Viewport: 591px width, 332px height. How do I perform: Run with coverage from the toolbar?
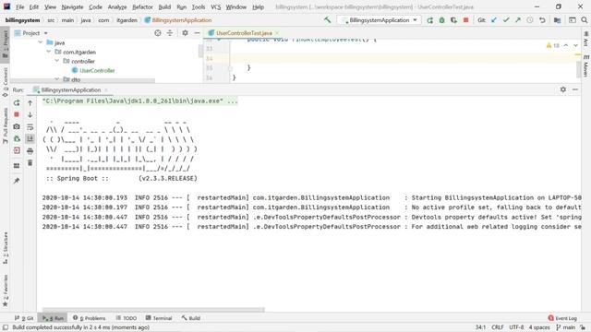tap(453, 20)
